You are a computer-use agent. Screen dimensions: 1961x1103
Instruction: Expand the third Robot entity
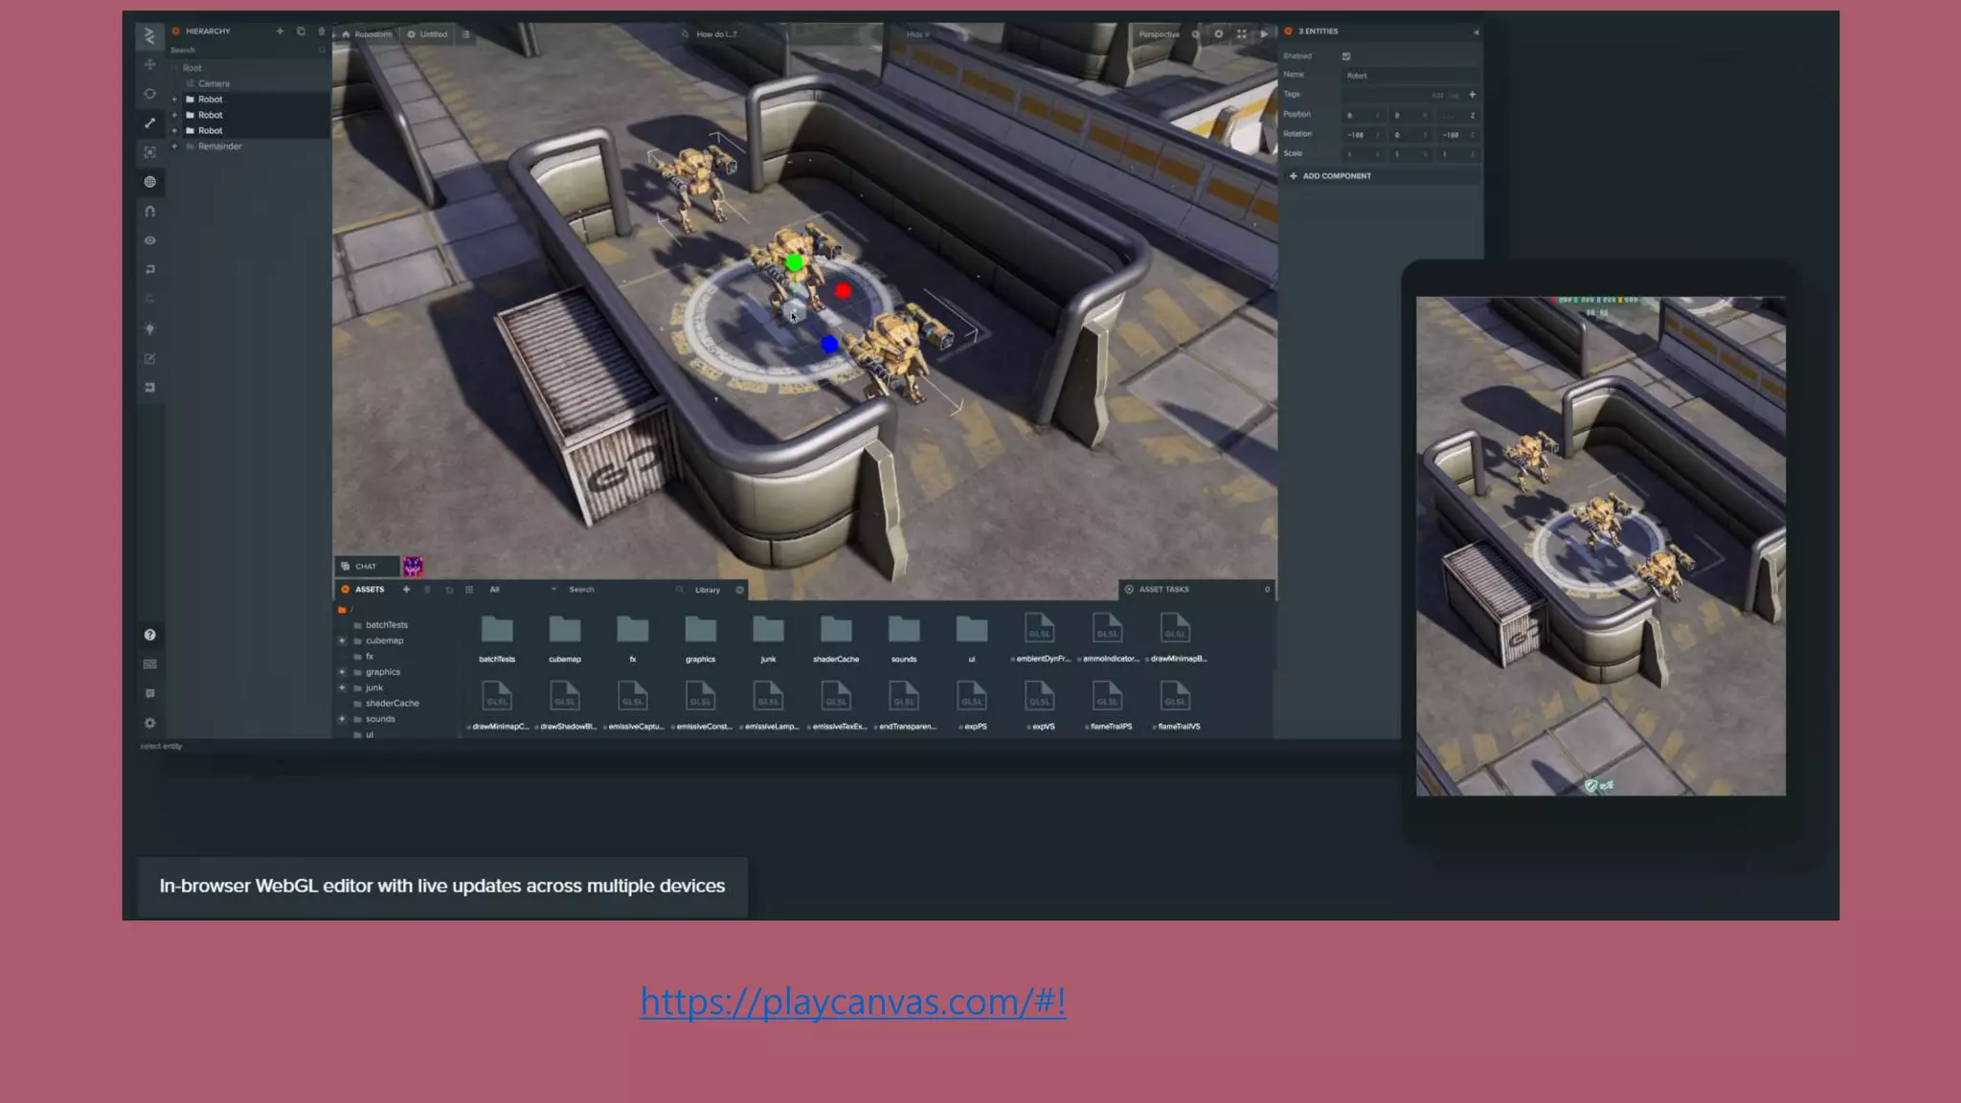(174, 130)
